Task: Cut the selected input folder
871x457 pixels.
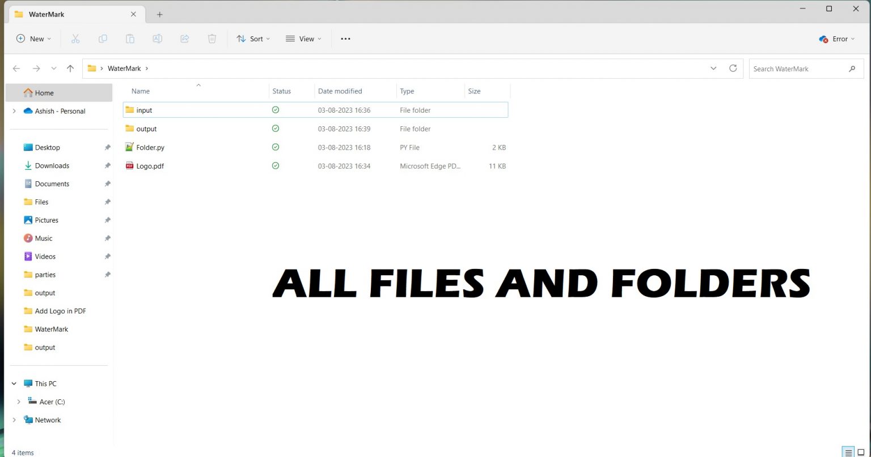Action: click(x=75, y=39)
